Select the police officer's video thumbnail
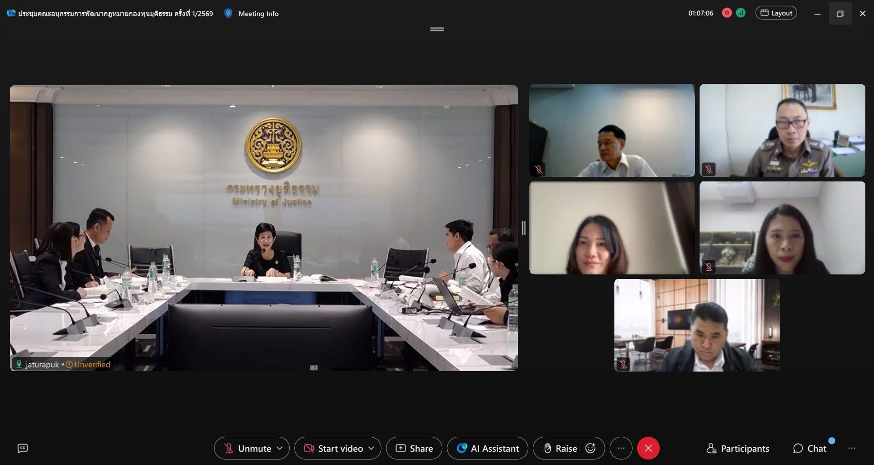The width and height of the screenshot is (874, 465). click(782, 130)
